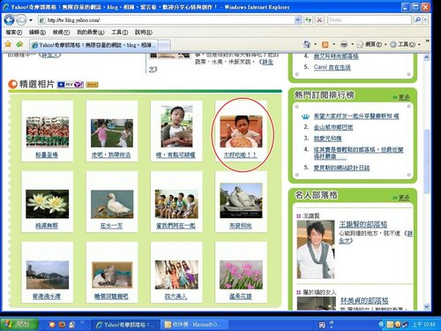441x331 pixels.
Task: Open the white duck photo
Action: 112,204
